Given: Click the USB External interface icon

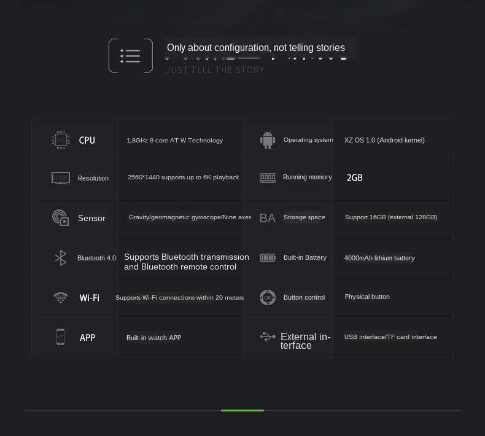Looking at the screenshot, I should 268,337.
